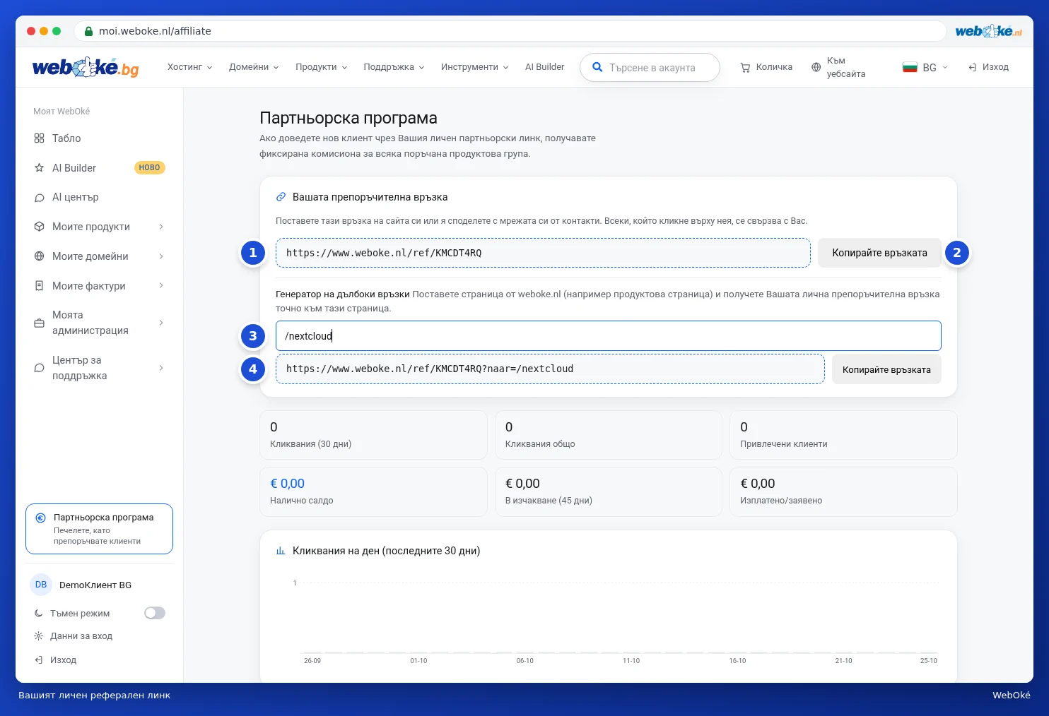1049x716 pixels.
Task: Open the Инструменти dropdown menu
Action: pyautogui.click(x=475, y=67)
